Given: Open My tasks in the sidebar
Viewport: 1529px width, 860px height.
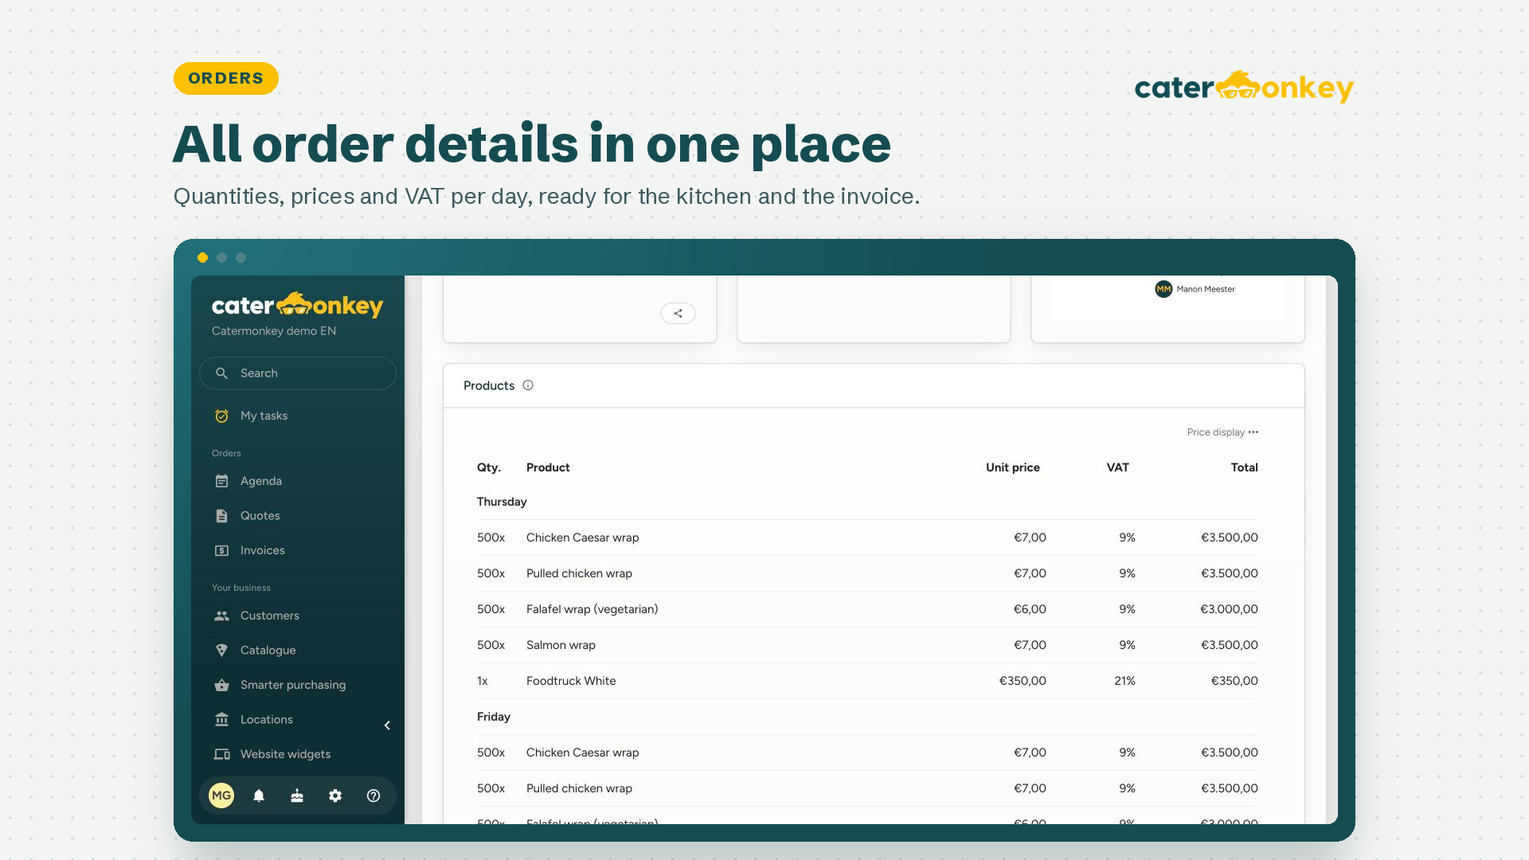Looking at the screenshot, I should coord(264,416).
